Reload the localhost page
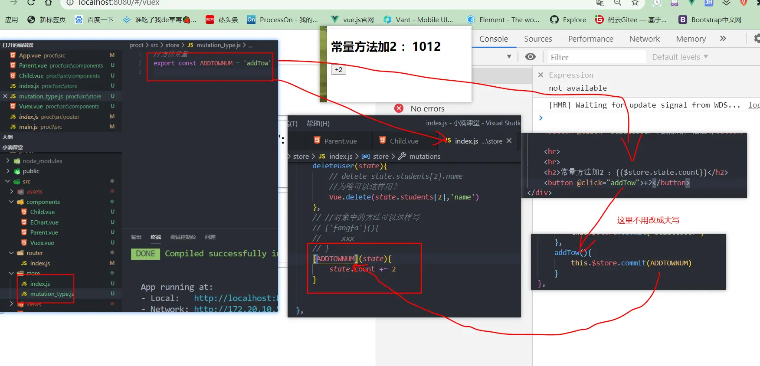Image resolution: width=760 pixels, height=366 pixels. click(31, 3)
